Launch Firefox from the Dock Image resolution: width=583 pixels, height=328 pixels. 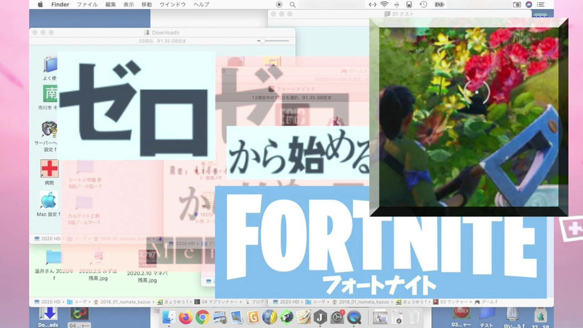[186, 317]
